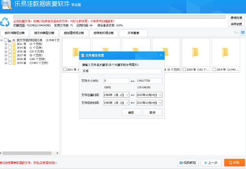
Task: Select tree row text 2016 年 (33 个文件)
Action: tap(30, 51)
